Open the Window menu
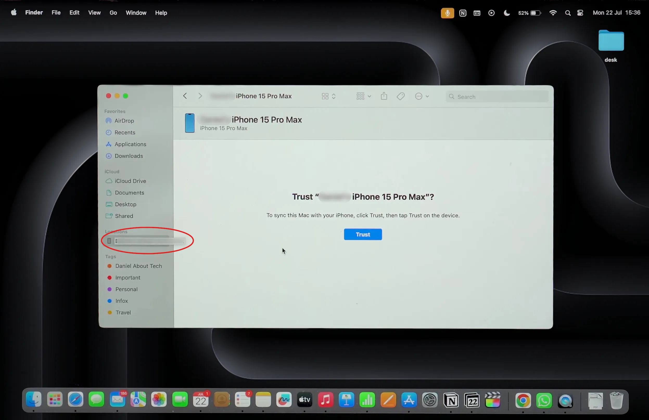The image size is (649, 420). point(136,12)
